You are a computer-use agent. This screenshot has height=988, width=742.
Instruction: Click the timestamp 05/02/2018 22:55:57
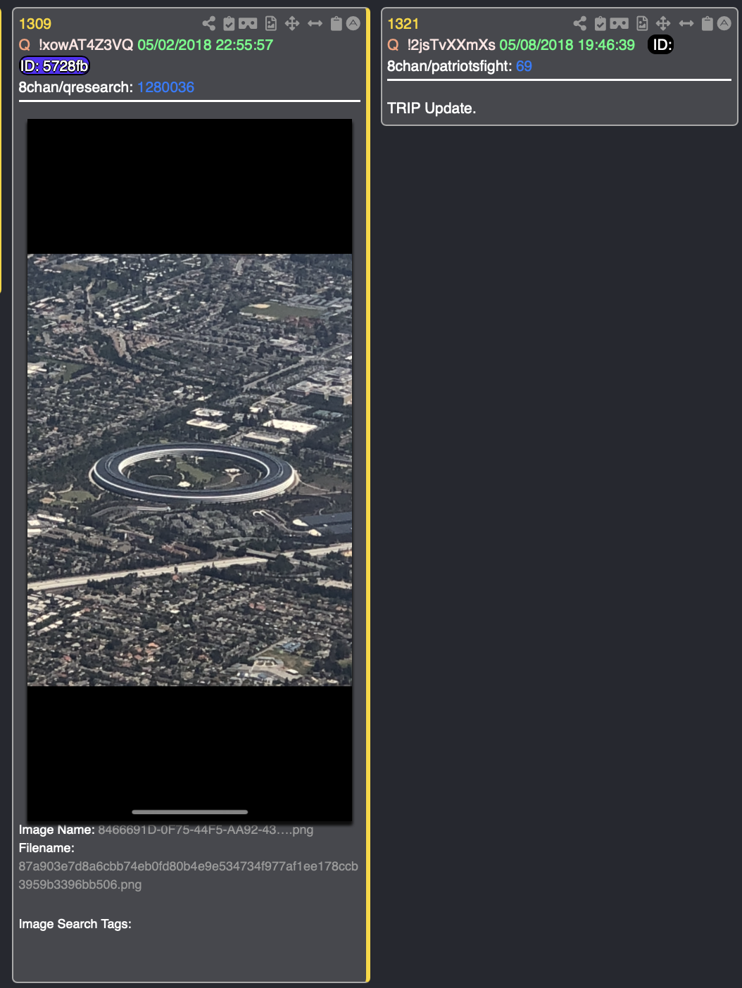coord(205,45)
